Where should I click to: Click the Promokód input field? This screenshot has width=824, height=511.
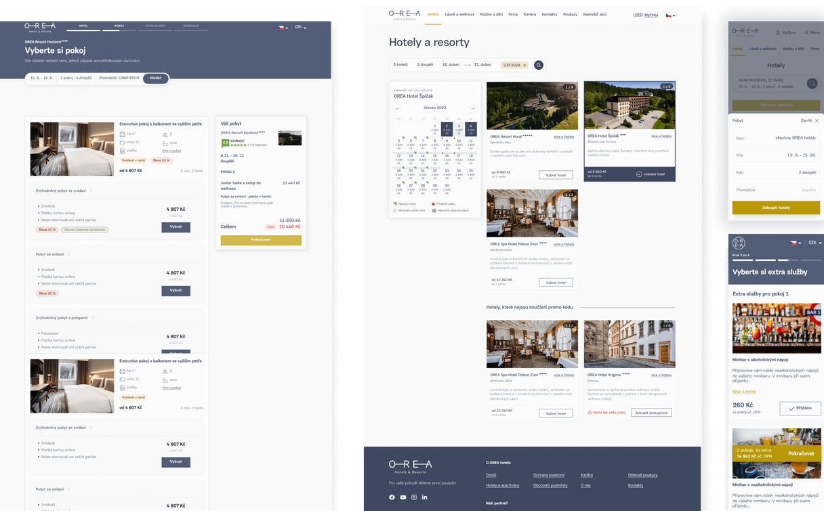pos(776,191)
